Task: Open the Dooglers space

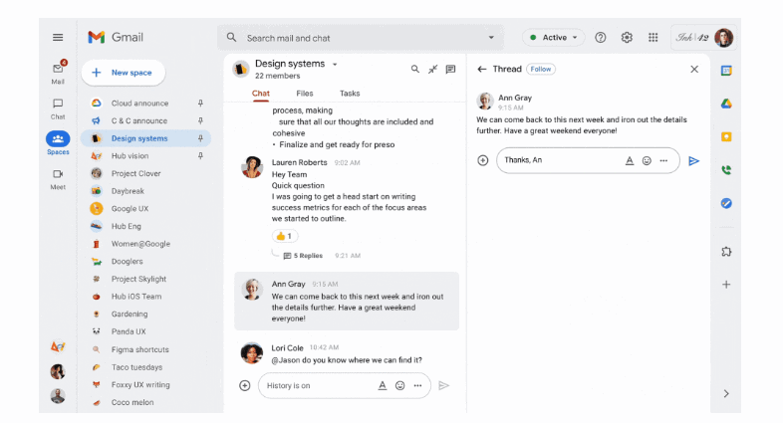Action: [x=145, y=261]
